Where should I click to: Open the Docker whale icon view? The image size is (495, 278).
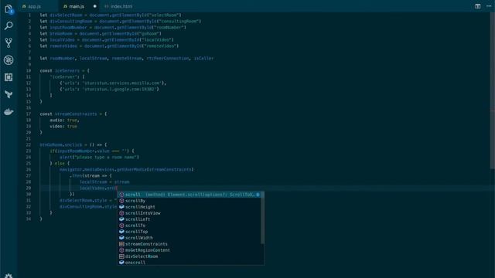[9, 111]
